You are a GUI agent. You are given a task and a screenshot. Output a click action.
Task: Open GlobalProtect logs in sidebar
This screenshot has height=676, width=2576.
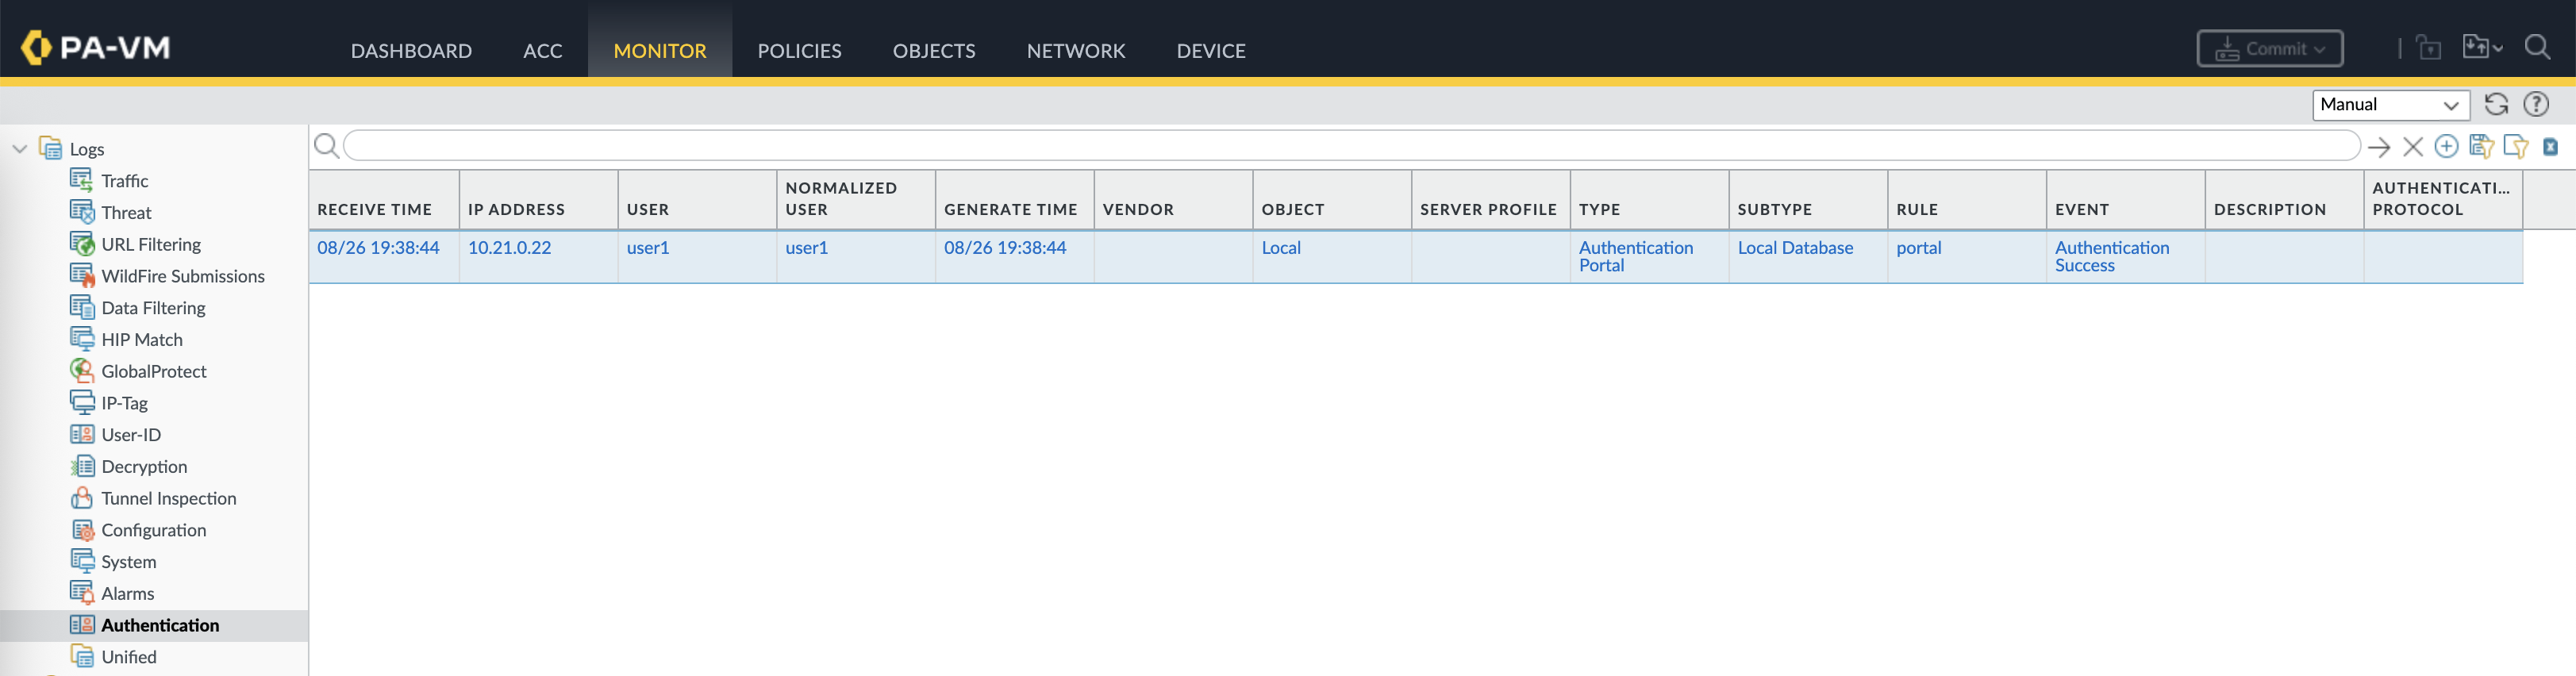point(153,371)
